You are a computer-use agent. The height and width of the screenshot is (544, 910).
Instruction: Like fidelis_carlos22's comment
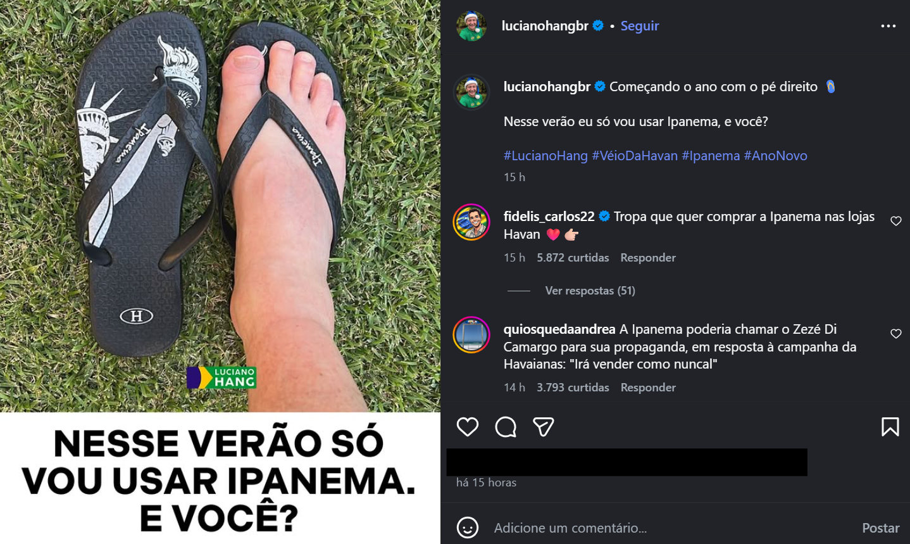pyautogui.click(x=896, y=221)
